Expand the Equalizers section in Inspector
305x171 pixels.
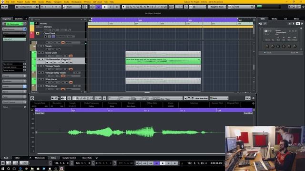click(14, 81)
